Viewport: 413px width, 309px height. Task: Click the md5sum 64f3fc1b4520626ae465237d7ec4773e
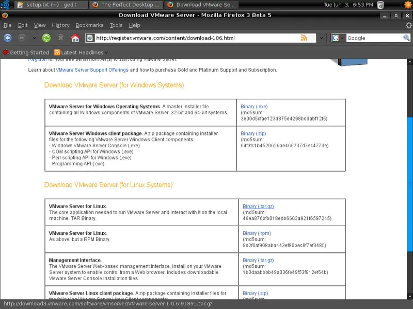tap(285, 146)
